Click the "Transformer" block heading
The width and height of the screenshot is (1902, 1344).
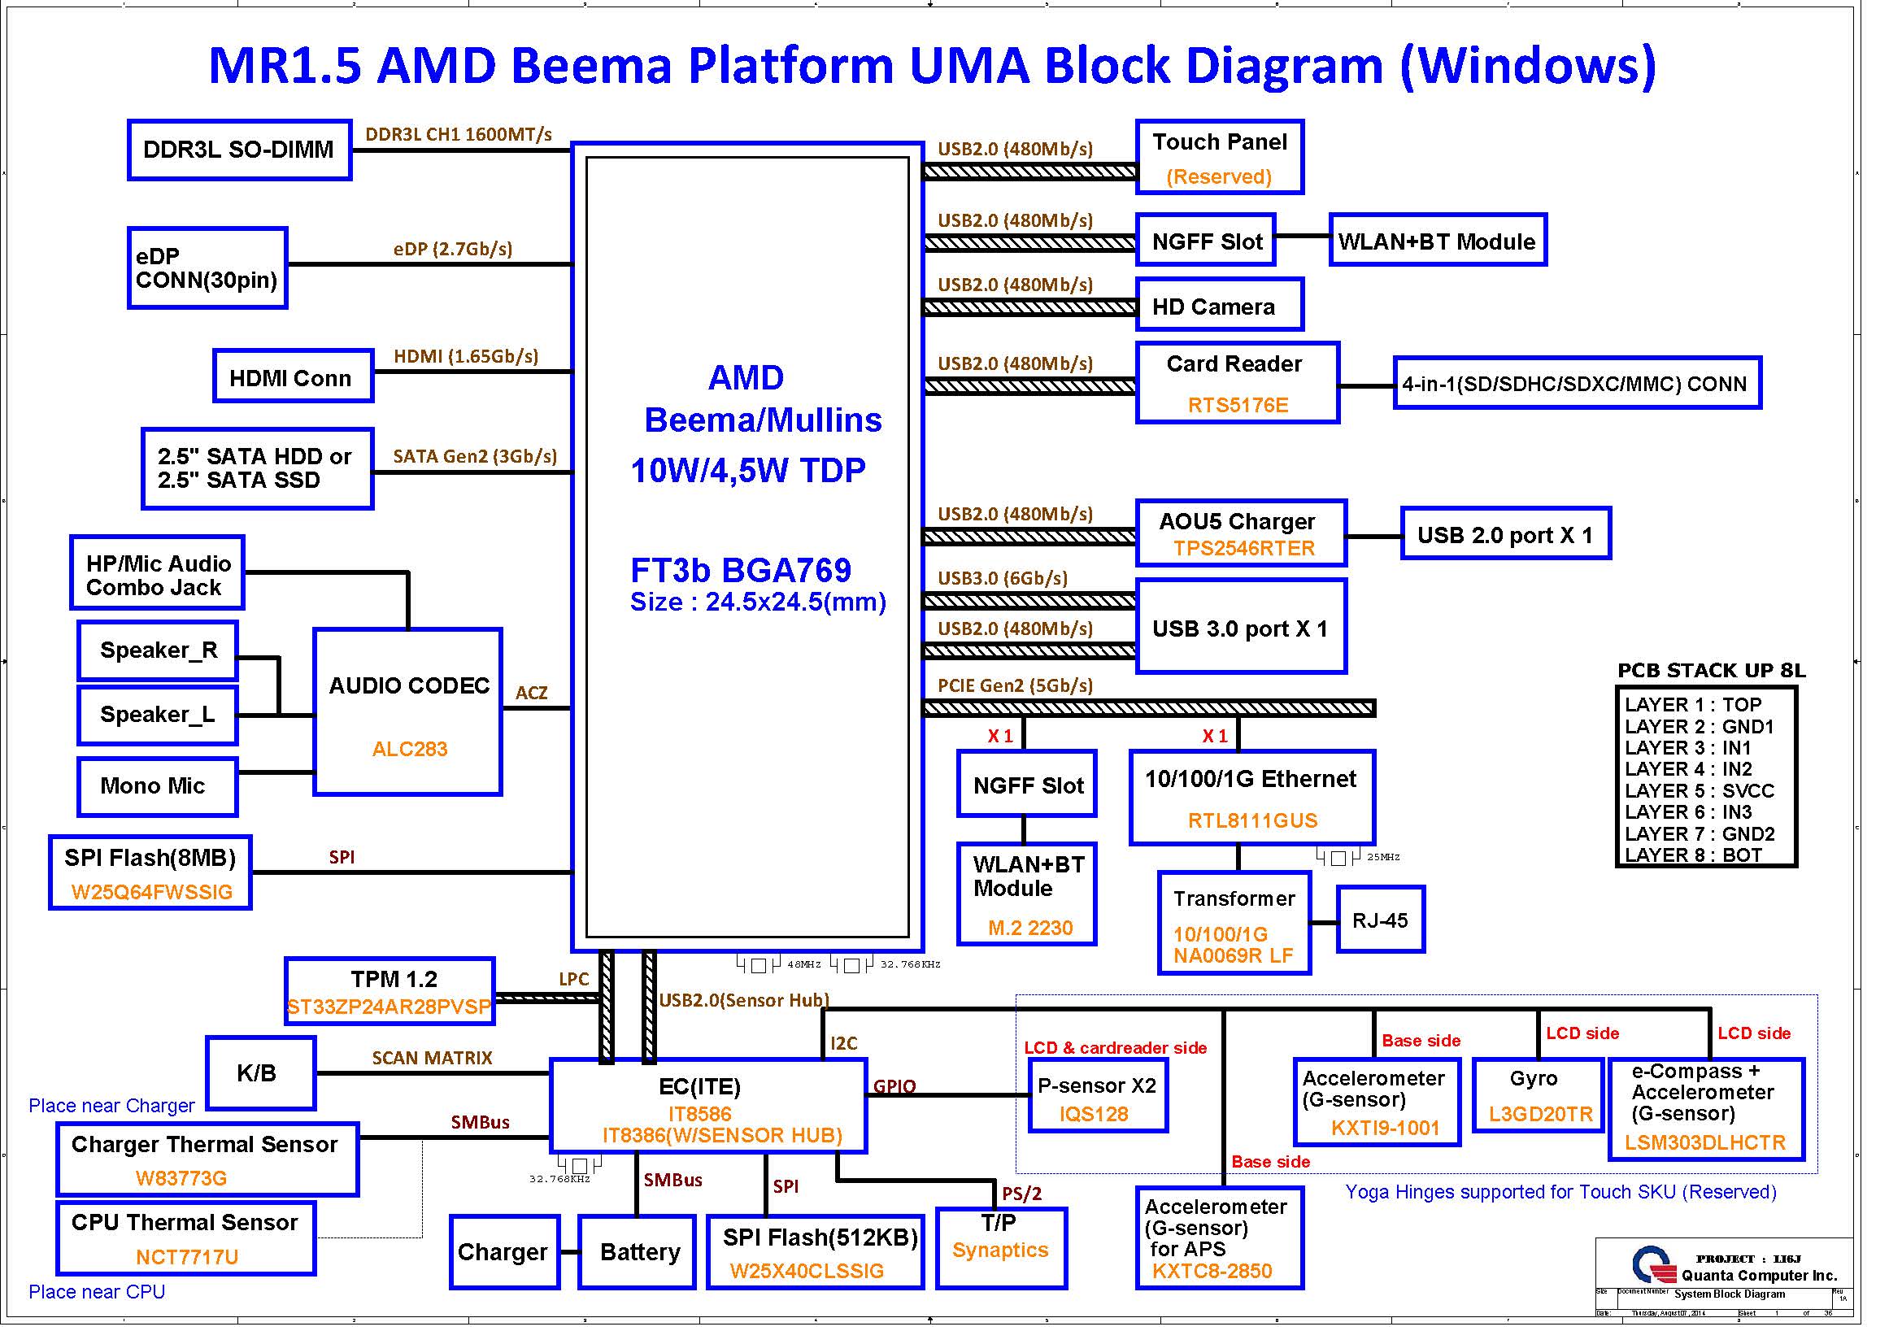[x=1234, y=899]
